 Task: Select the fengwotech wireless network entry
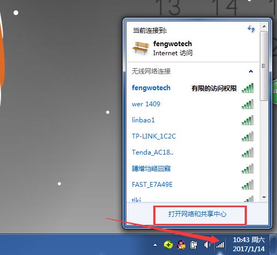(x=193, y=88)
